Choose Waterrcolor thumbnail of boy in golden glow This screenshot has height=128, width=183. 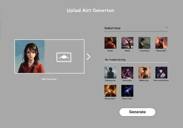110,91
